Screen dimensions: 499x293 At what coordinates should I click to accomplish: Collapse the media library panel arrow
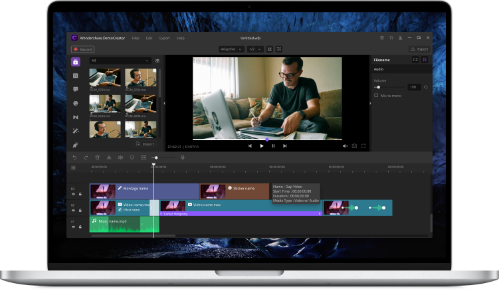click(164, 104)
